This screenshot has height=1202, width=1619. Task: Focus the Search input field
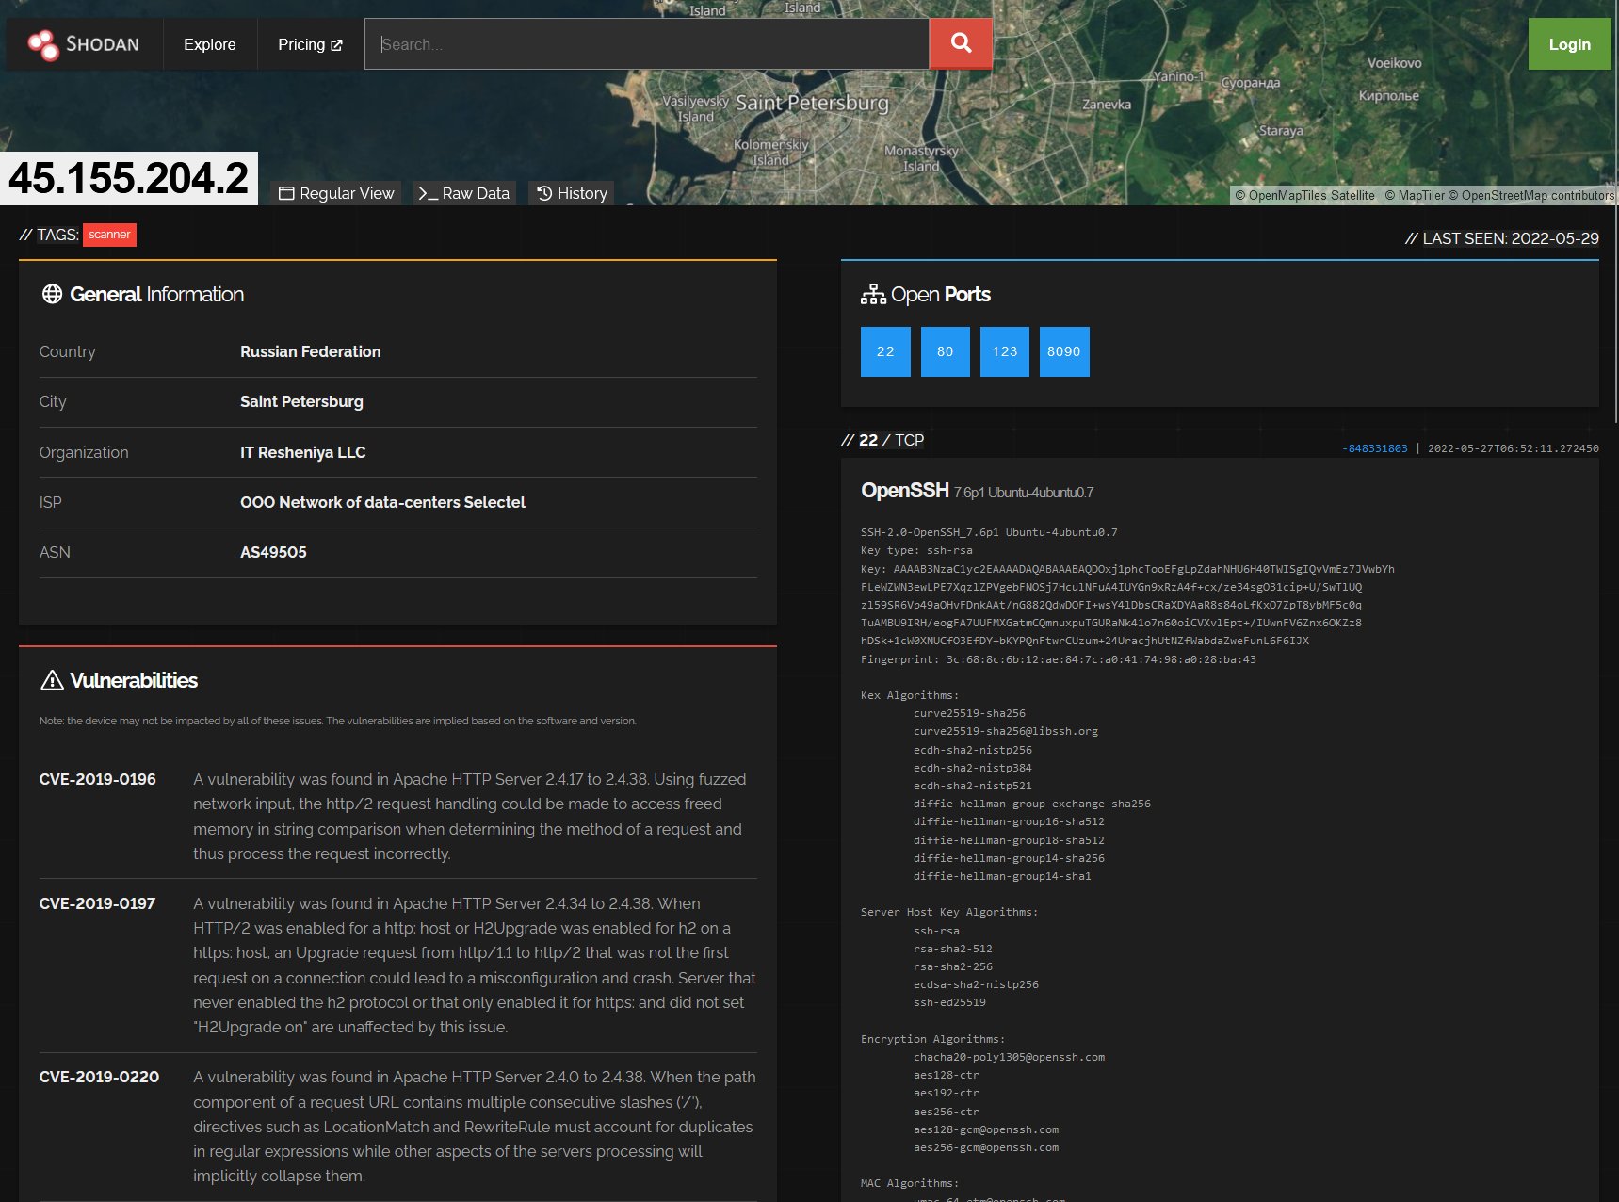point(647,44)
